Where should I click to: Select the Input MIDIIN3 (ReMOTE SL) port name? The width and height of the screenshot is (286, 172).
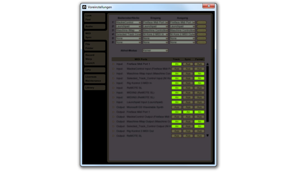click(140, 98)
